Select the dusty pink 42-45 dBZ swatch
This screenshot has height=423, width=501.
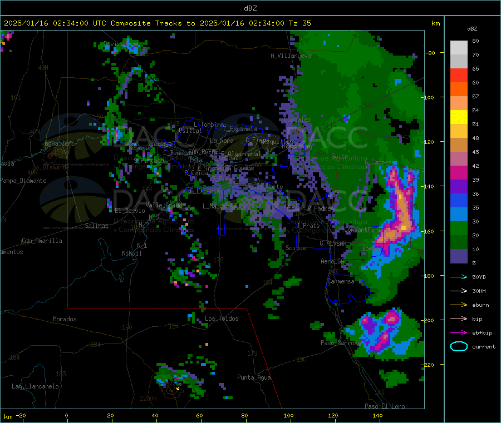tap(459, 159)
